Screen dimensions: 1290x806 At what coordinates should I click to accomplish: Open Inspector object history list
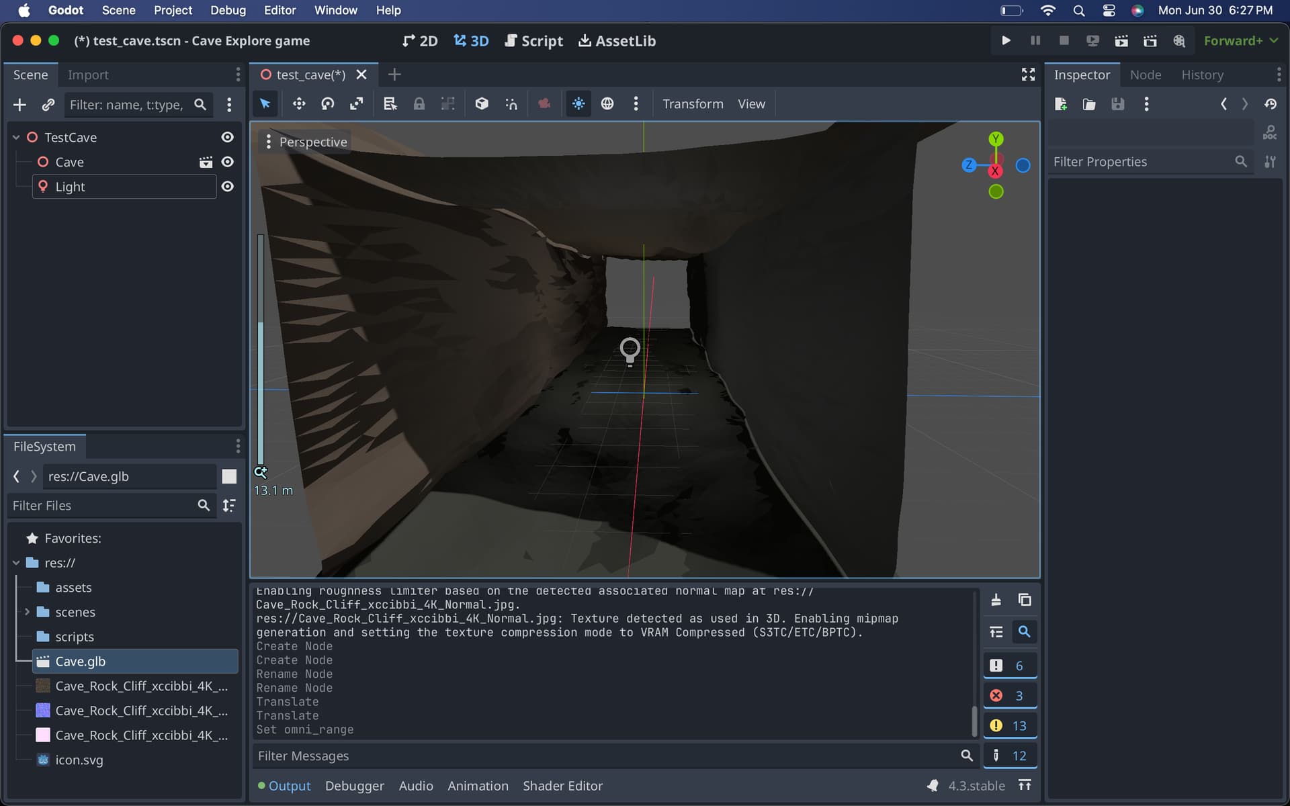point(1270,104)
